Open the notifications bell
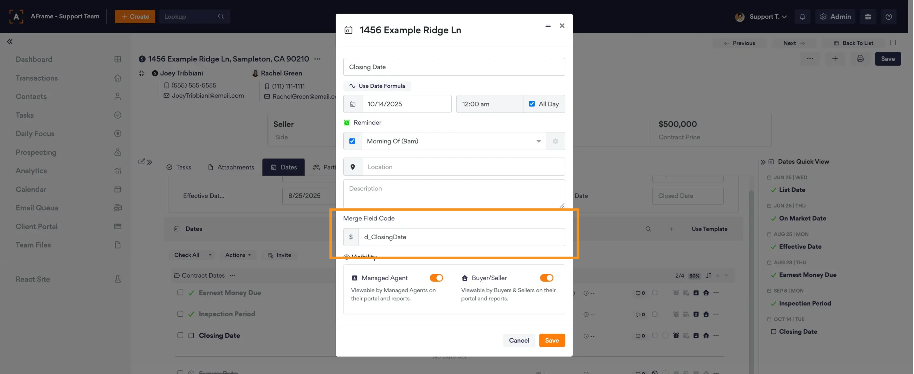Screen dimensions: 914x374 802,17
